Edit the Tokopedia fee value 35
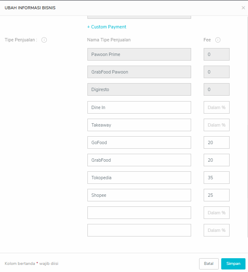Viewport: 248px width, 272px height. (x=217, y=178)
